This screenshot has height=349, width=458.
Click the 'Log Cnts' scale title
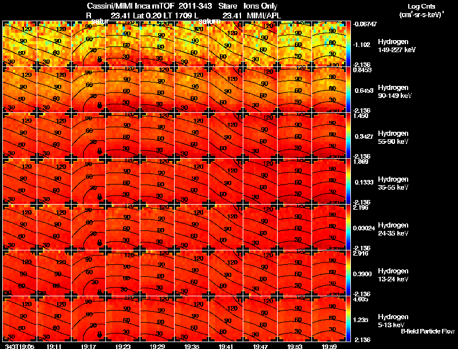click(421, 6)
